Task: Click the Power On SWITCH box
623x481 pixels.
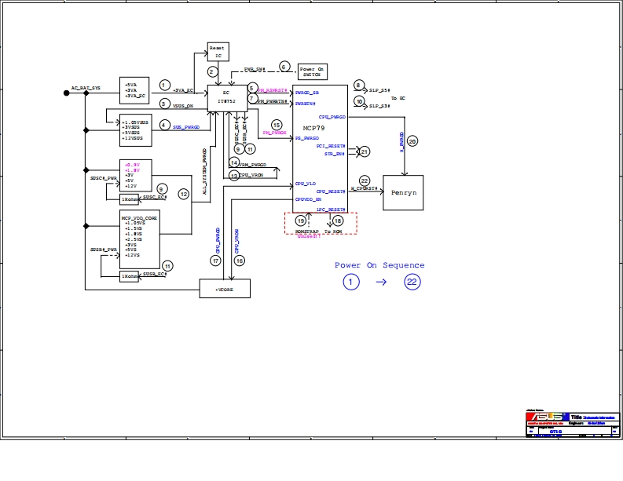Action: [312, 71]
